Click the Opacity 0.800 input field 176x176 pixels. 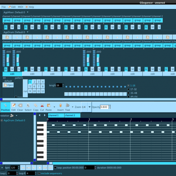pos(104,107)
